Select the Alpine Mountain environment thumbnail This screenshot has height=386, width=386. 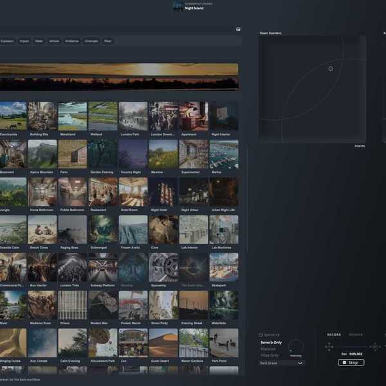[x=42, y=154]
